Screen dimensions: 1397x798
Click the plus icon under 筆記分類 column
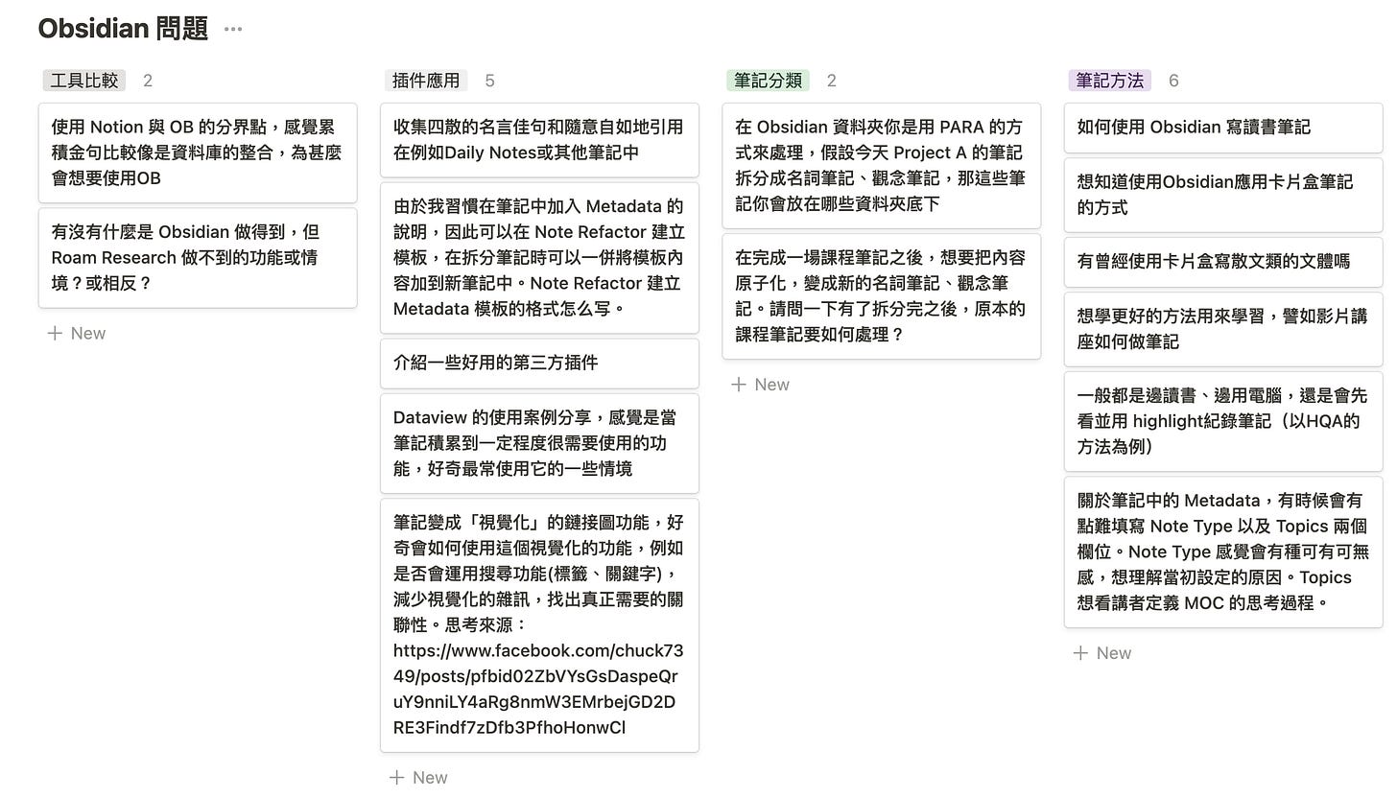tap(739, 385)
